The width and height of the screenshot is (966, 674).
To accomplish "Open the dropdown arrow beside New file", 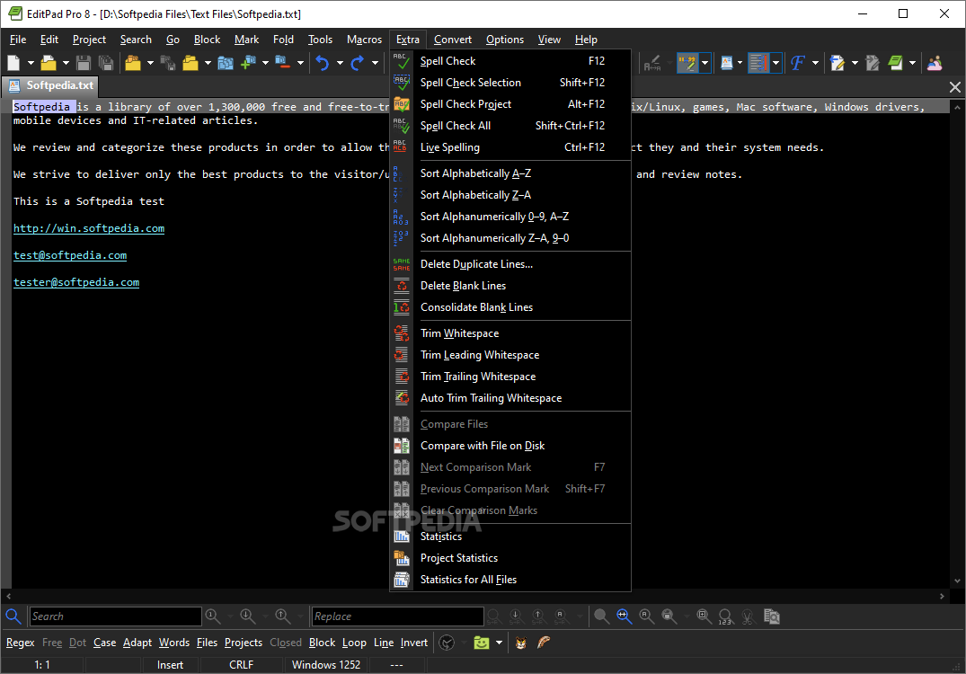I will pos(31,63).
